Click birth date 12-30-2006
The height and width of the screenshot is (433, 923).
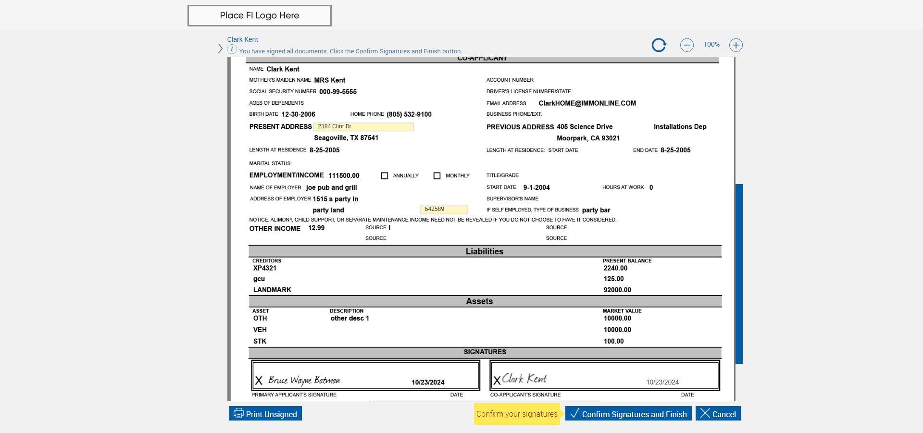(299, 114)
